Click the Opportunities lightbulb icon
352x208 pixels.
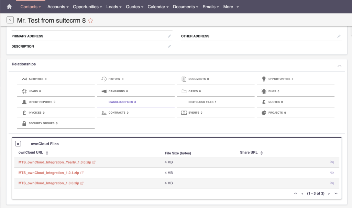(x=263, y=79)
